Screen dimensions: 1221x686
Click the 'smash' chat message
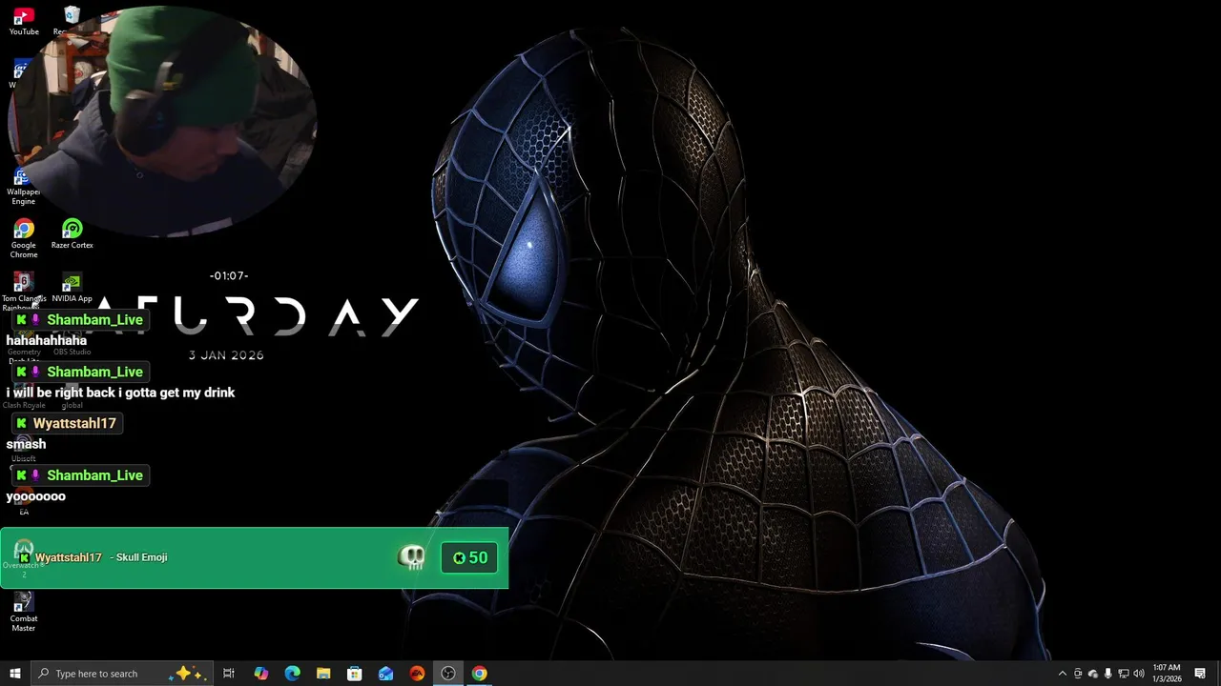[x=26, y=444]
